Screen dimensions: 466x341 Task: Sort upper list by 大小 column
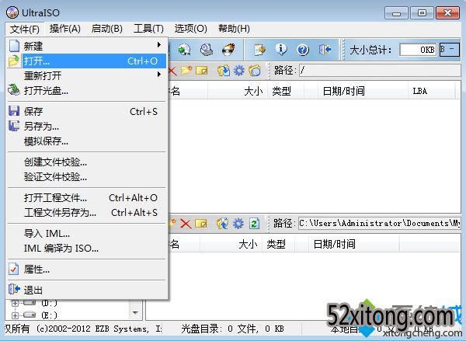pos(238,91)
